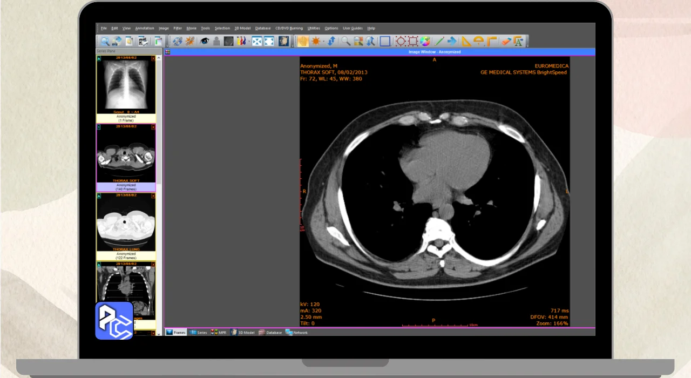Select the magnifying glass zoom tool
This screenshot has width=691, height=378.
pos(345,41)
